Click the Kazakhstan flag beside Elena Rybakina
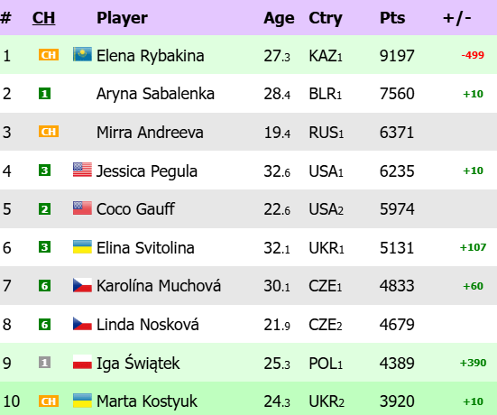 82,54
